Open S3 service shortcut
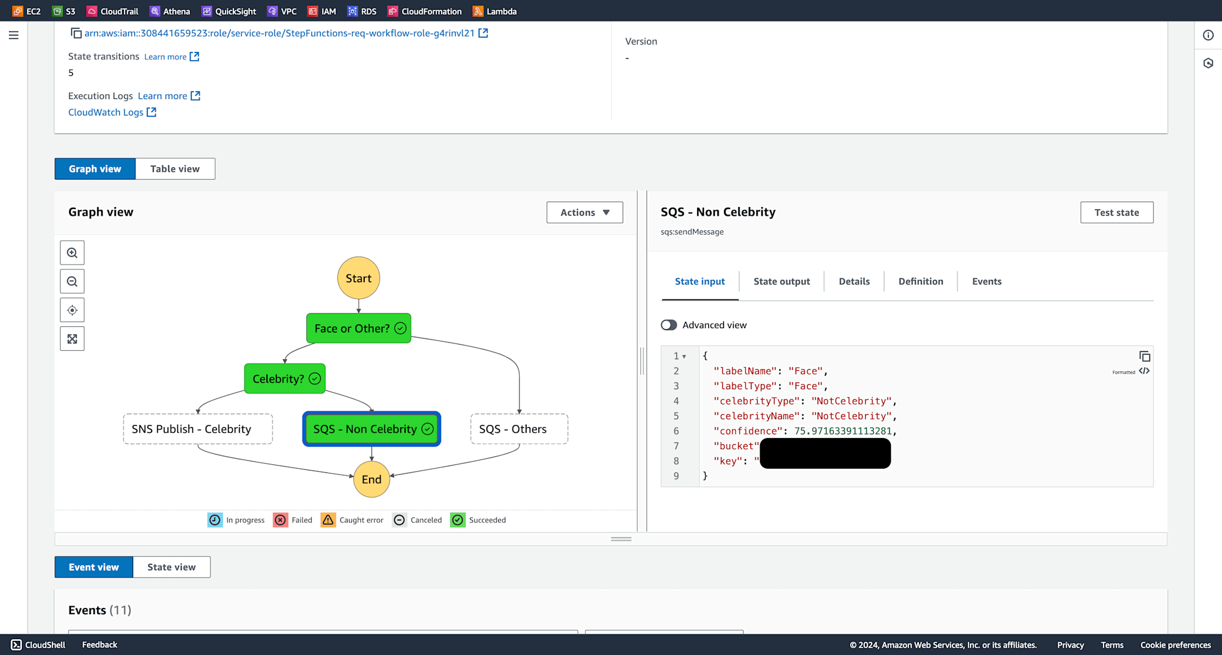The image size is (1222, 655). 64,11
